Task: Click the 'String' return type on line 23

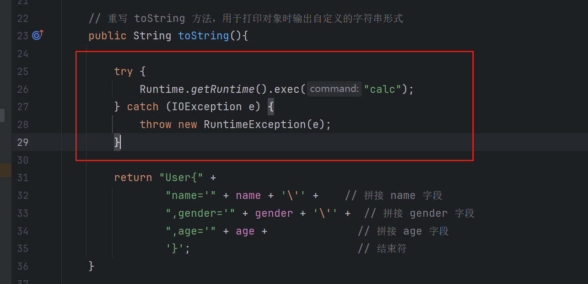Action: (x=152, y=36)
